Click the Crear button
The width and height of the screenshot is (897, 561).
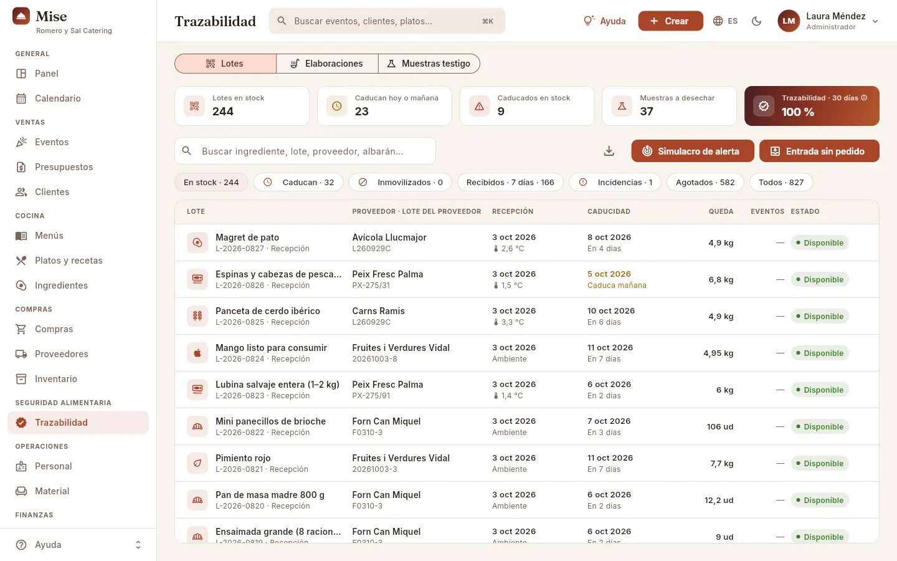point(670,21)
